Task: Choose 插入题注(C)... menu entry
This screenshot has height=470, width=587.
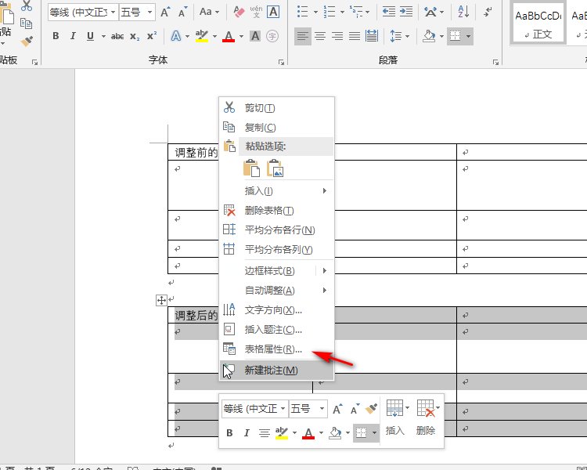Action: coord(277,330)
